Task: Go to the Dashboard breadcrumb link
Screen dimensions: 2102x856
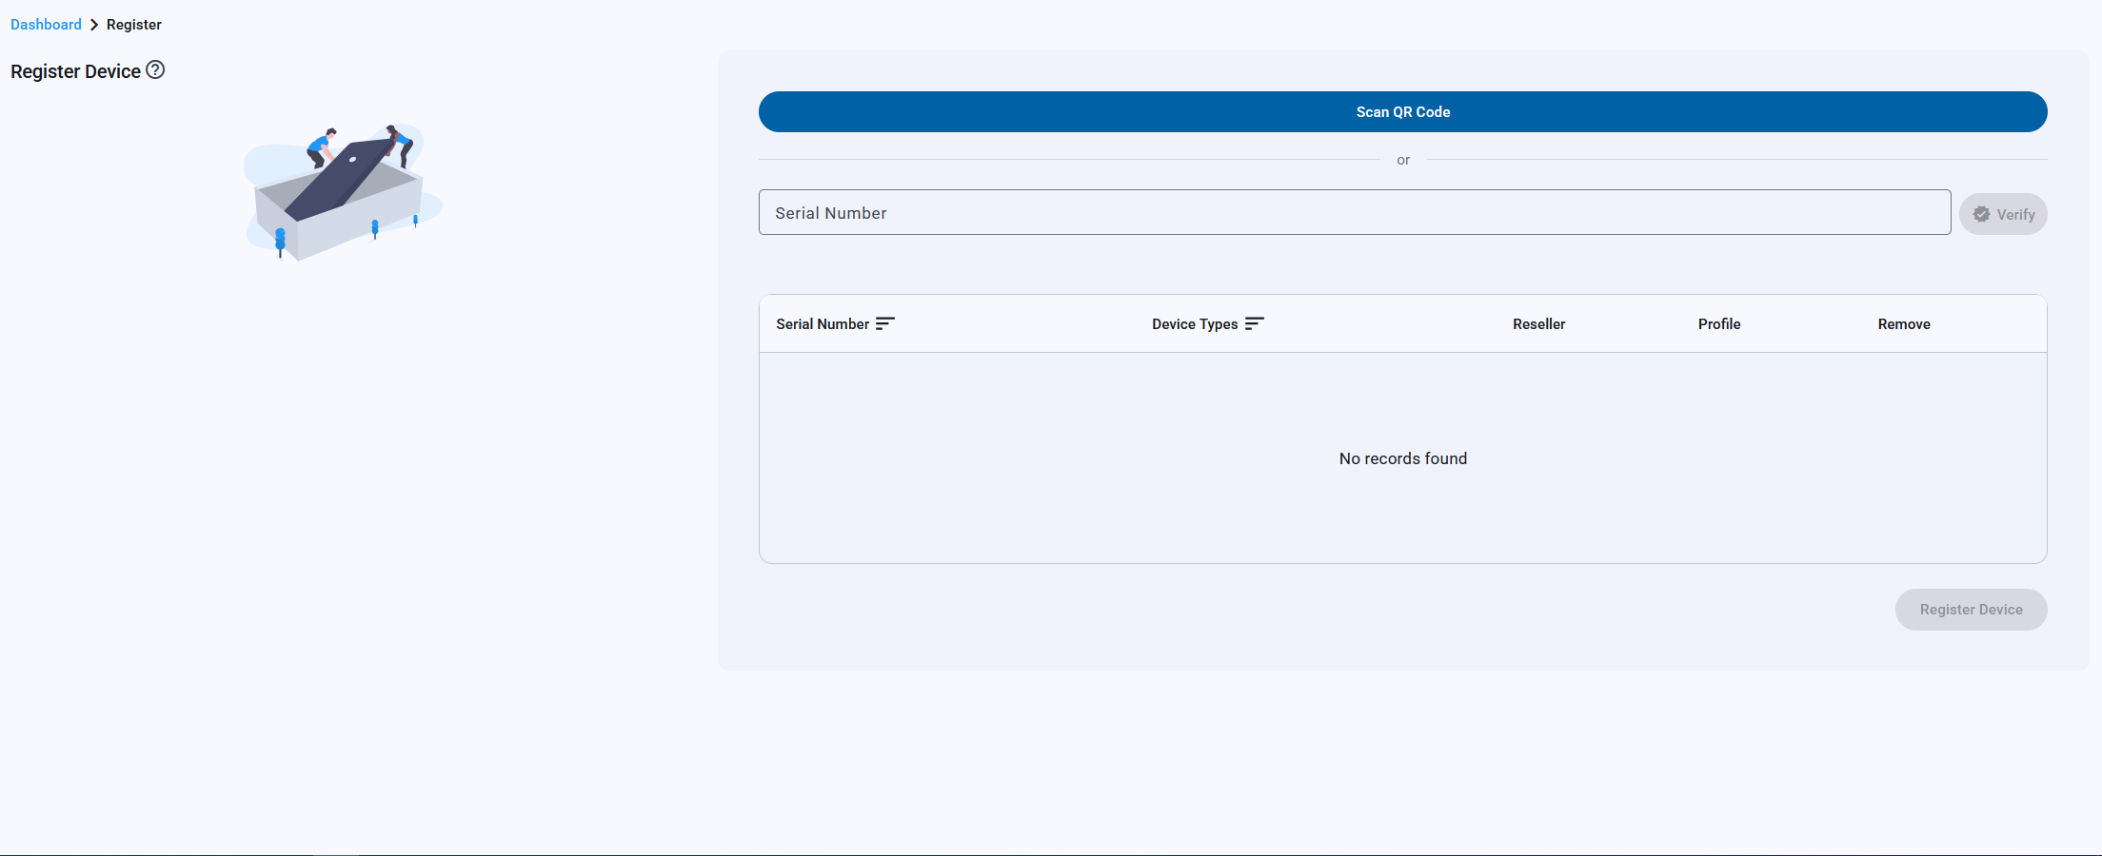Action: coord(46,25)
